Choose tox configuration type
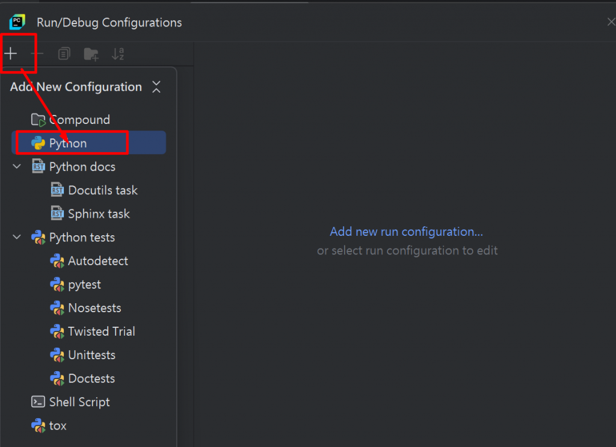This screenshot has width=616, height=447. click(x=58, y=426)
